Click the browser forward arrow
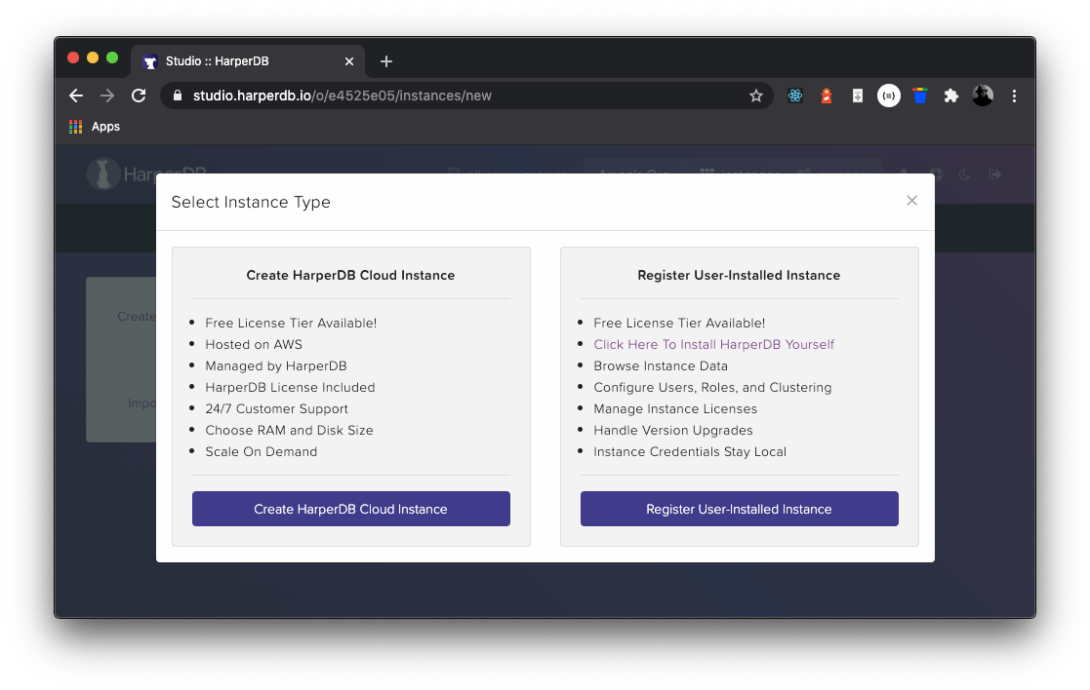The width and height of the screenshot is (1090, 690). tap(107, 96)
